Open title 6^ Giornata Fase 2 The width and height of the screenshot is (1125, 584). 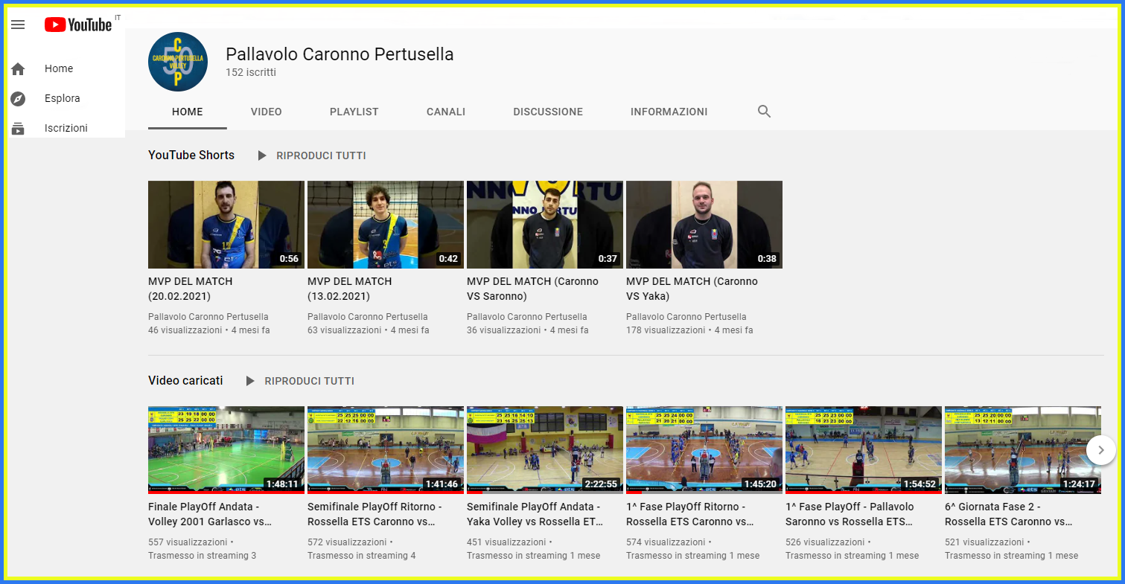click(x=1009, y=514)
